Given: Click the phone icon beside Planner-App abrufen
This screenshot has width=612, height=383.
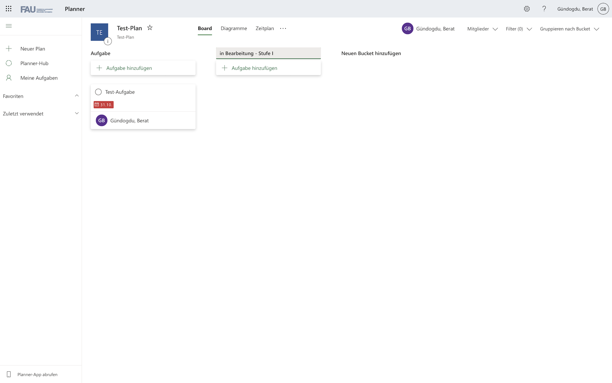Looking at the screenshot, I should click(9, 374).
